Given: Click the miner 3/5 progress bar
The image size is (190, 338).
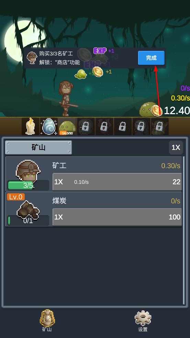Looking at the screenshot, I should 28,185.
